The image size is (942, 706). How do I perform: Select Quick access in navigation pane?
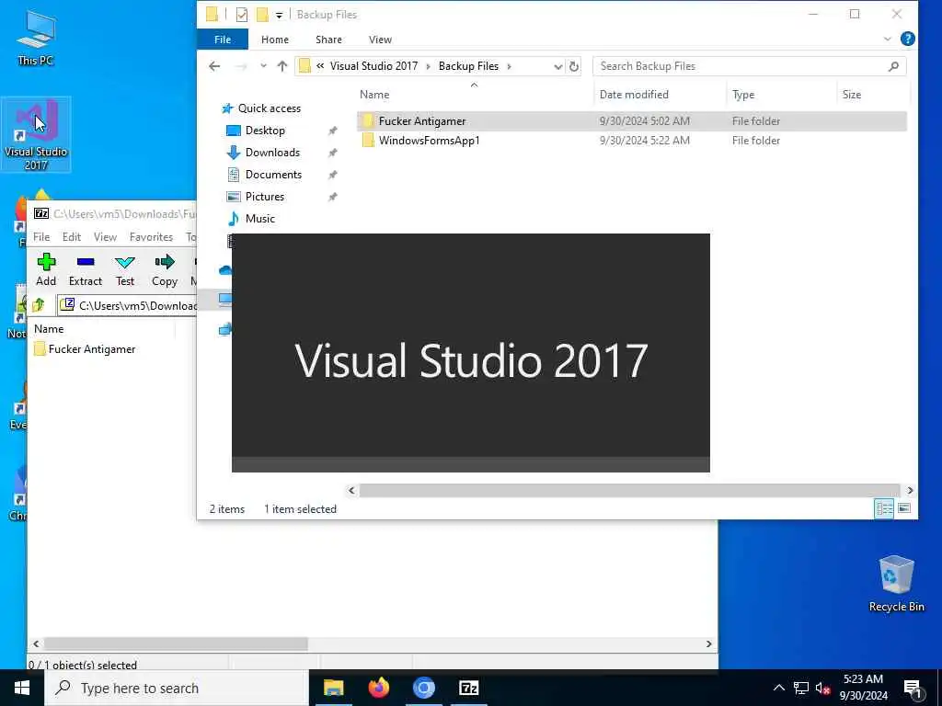coord(270,108)
